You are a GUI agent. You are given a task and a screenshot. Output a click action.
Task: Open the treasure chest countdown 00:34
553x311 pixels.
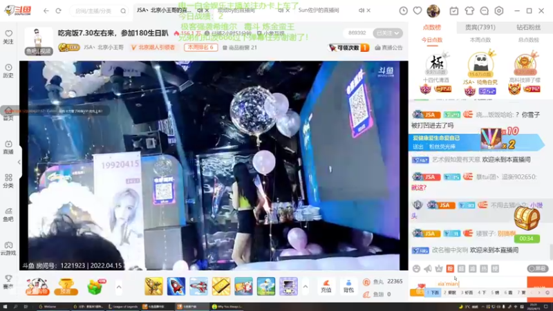pyautogui.click(x=527, y=225)
